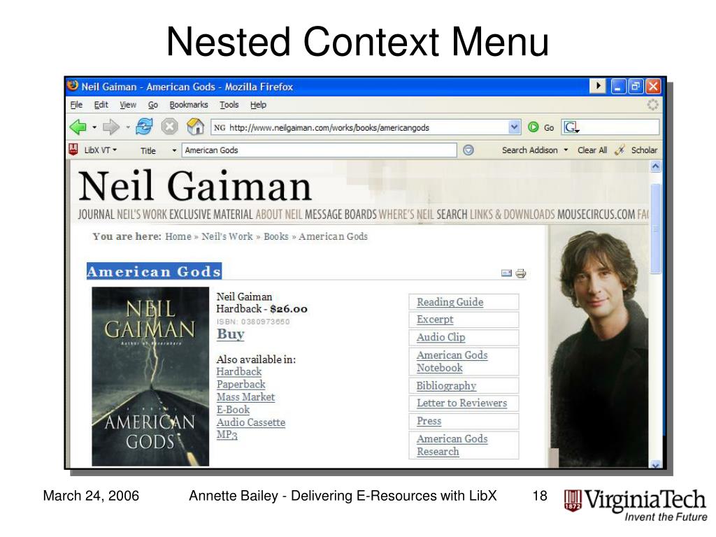Click the vertical scrollbar thumb
The height and width of the screenshot is (537, 716).
pos(655,229)
